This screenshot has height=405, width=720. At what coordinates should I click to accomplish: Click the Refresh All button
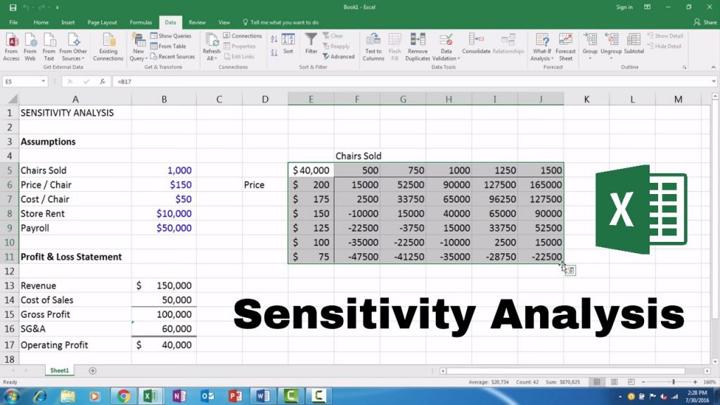coord(211,47)
